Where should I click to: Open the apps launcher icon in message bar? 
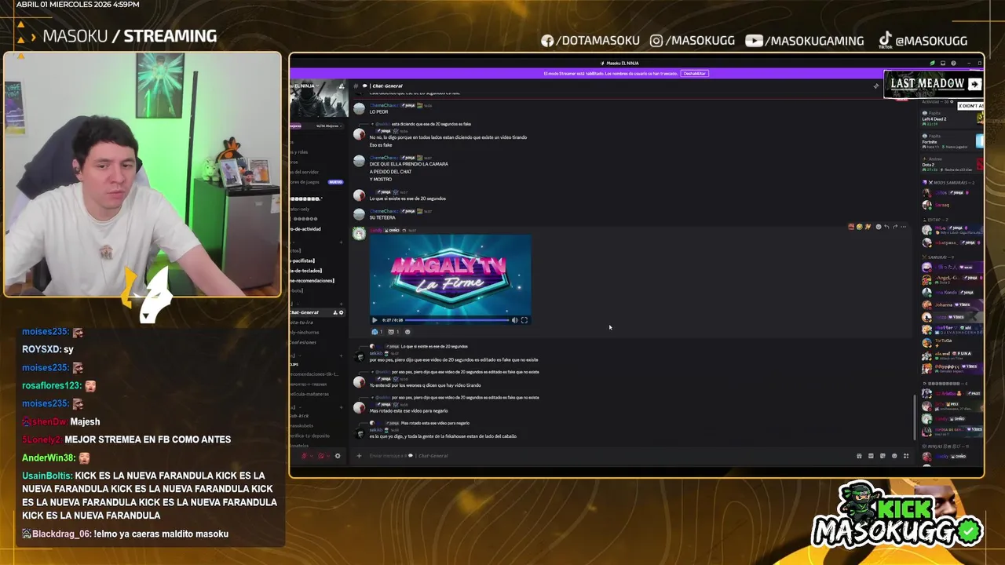coord(906,456)
